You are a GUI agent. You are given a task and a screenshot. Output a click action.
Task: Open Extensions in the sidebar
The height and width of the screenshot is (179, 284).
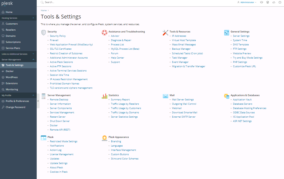pyautogui.click(x=18, y=83)
